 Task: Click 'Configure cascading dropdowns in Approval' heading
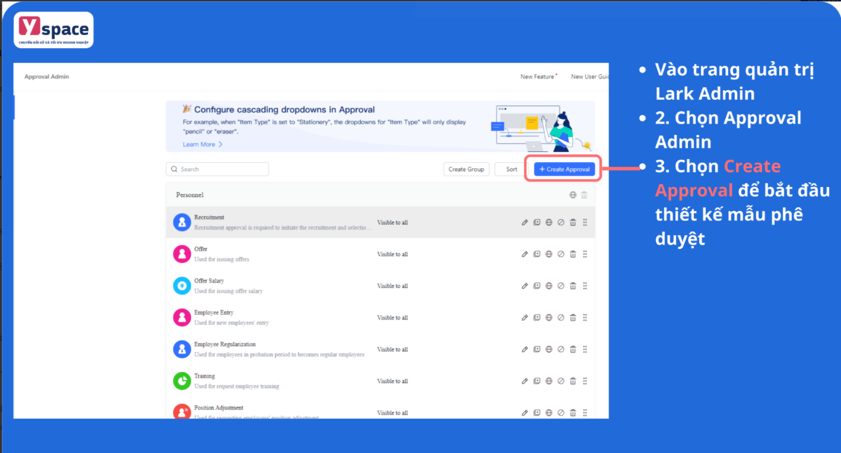284,109
